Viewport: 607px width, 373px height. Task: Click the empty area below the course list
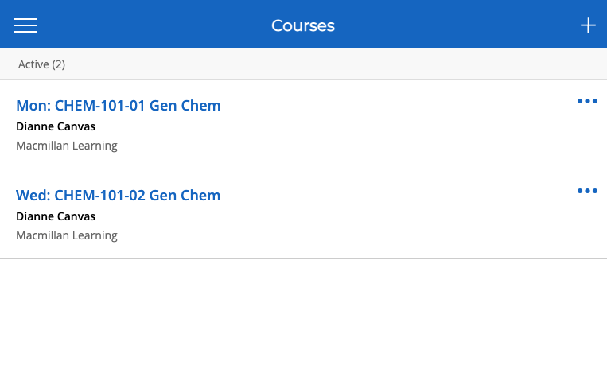[x=303, y=318]
